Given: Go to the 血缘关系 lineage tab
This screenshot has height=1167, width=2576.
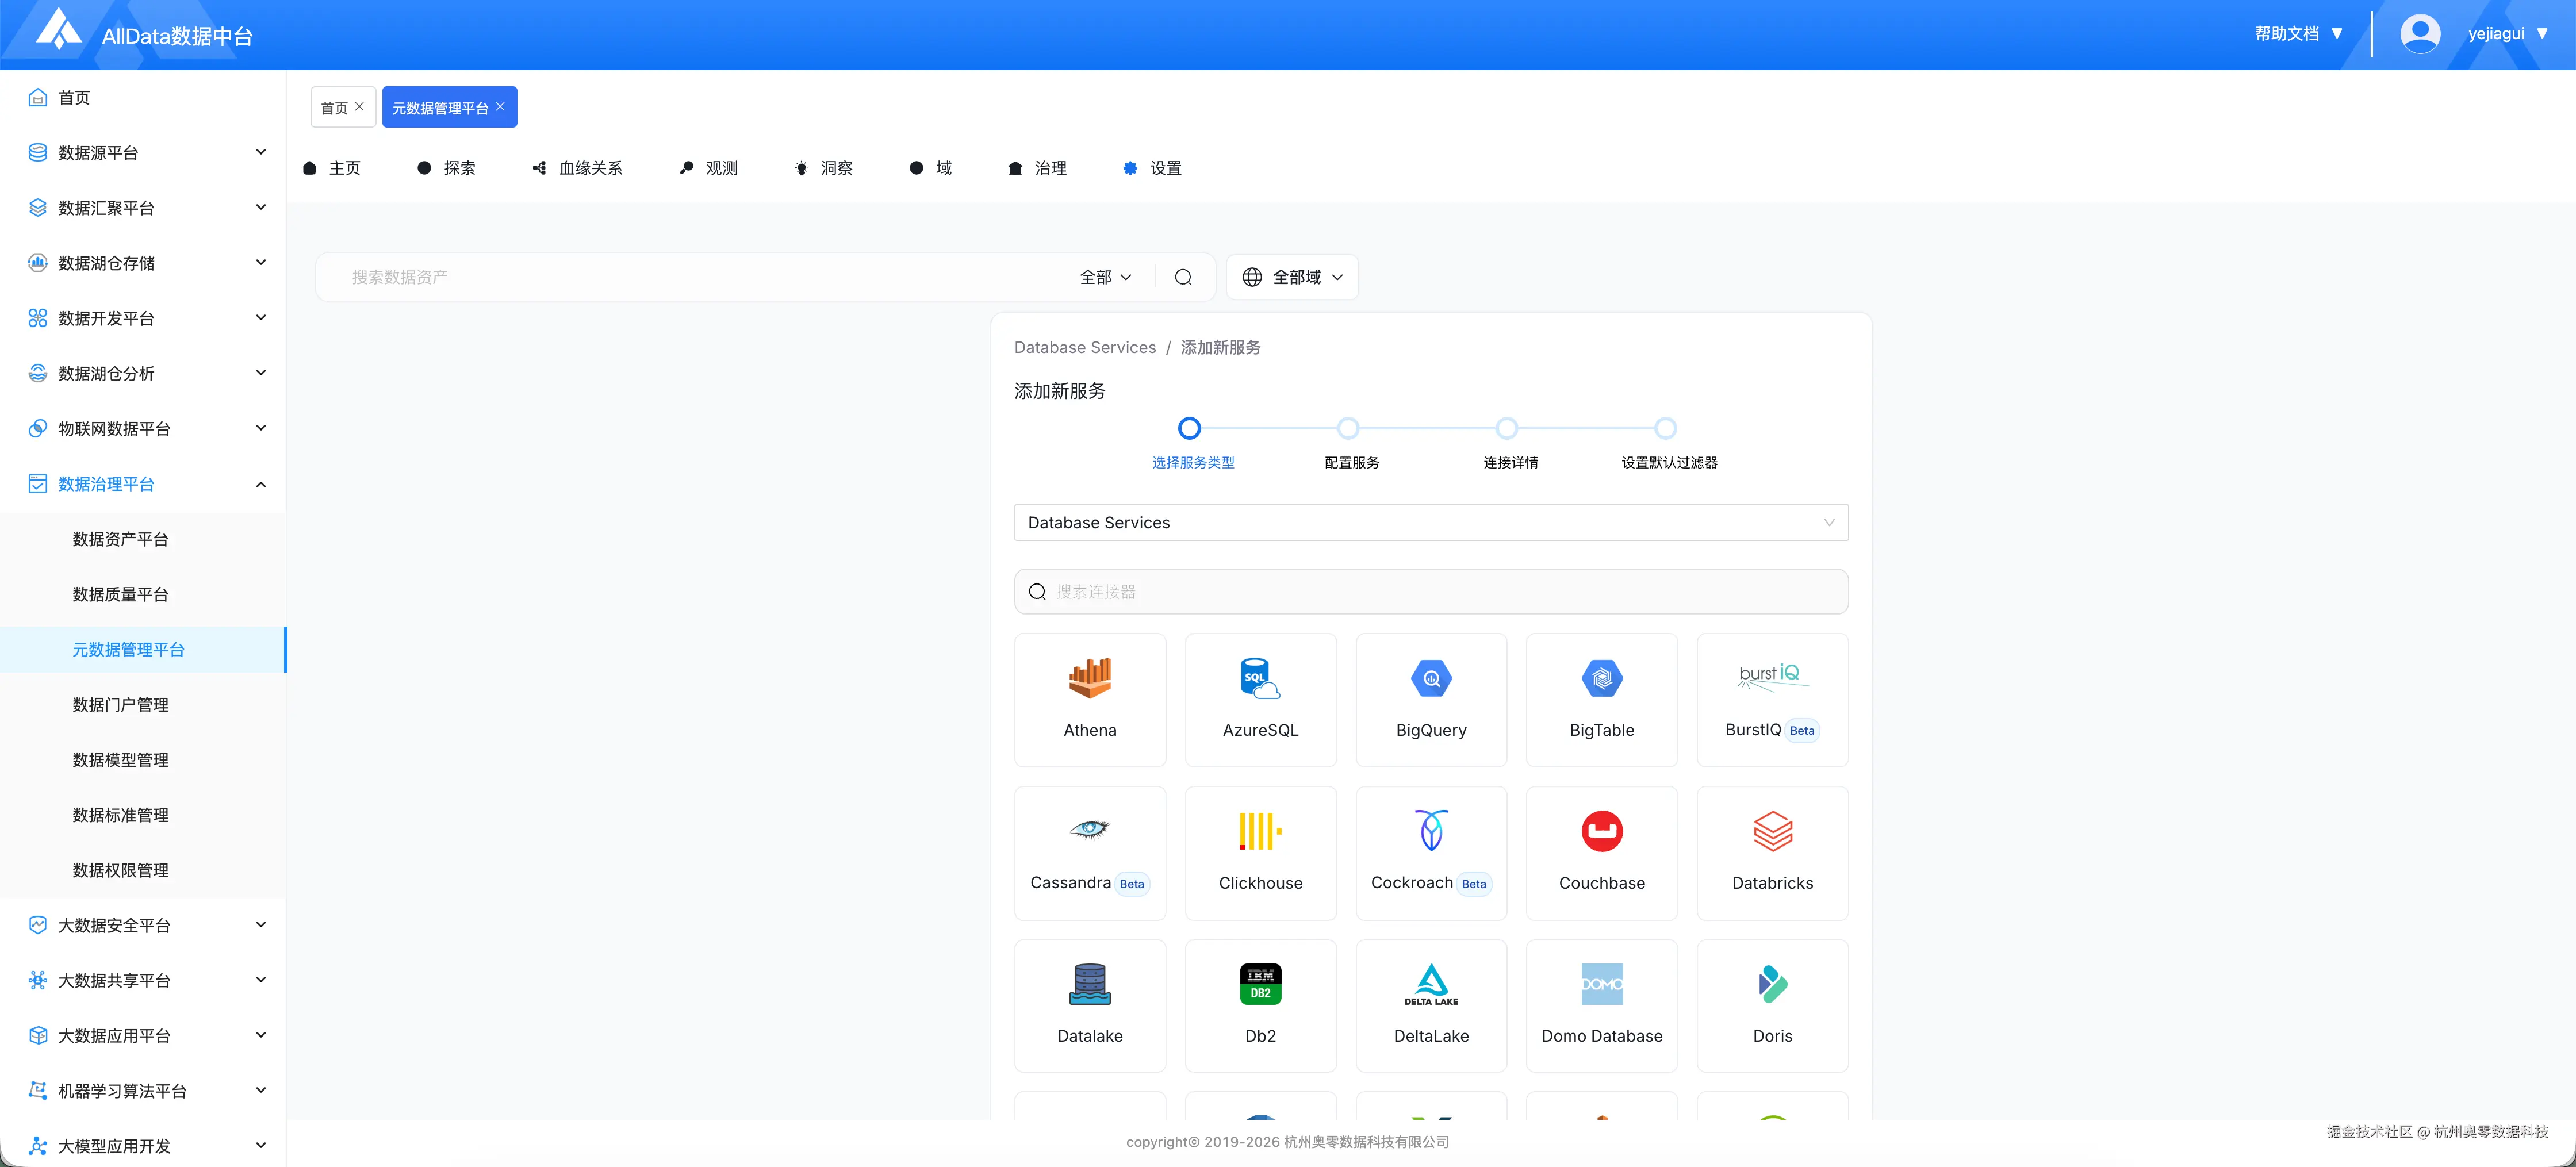Looking at the screenshot, I should [x=578, y=168].
